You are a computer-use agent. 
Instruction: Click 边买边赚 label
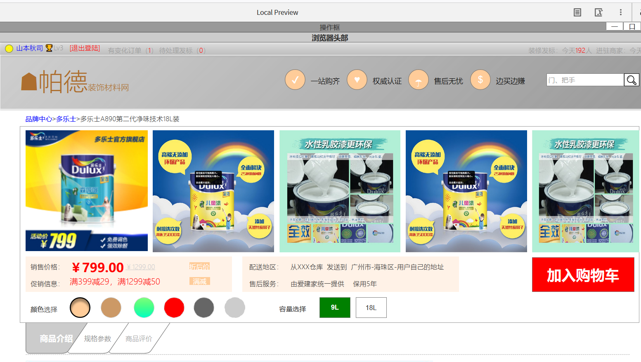click(511, 81)
